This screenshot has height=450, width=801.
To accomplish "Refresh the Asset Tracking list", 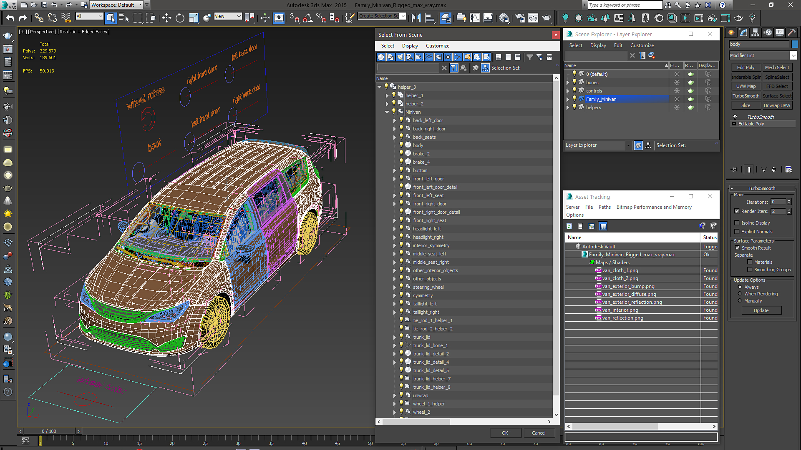I will (569, 226).
